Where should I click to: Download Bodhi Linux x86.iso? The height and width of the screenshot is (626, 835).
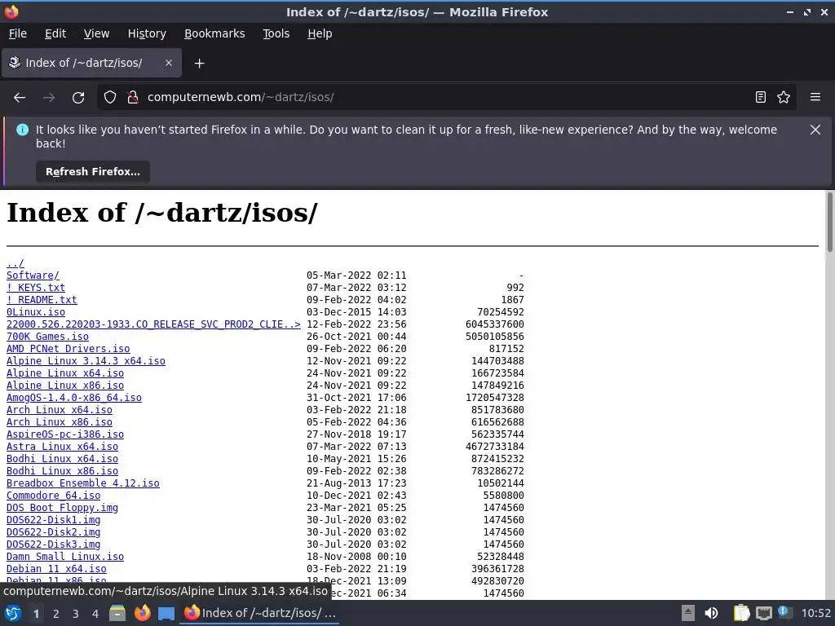[62, 471]
